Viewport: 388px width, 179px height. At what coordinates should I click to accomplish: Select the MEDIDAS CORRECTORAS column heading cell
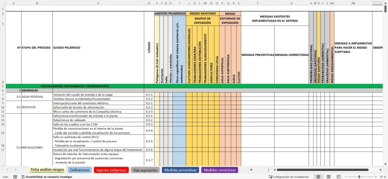(291, 55)
